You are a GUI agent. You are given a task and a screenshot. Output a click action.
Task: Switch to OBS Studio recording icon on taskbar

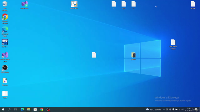click(48, 110)
